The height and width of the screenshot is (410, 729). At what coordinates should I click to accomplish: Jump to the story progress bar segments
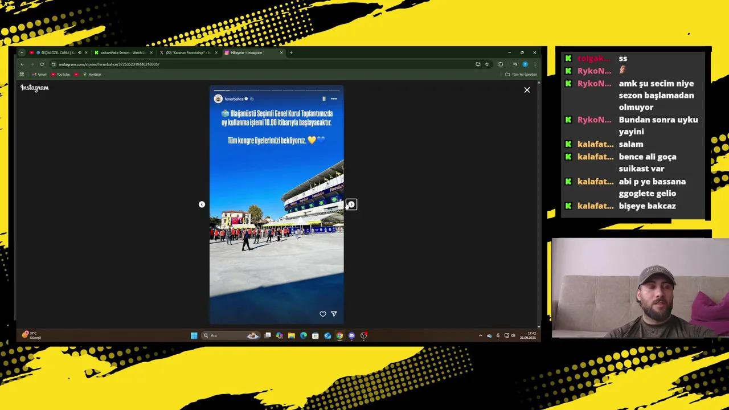(277, 90)
